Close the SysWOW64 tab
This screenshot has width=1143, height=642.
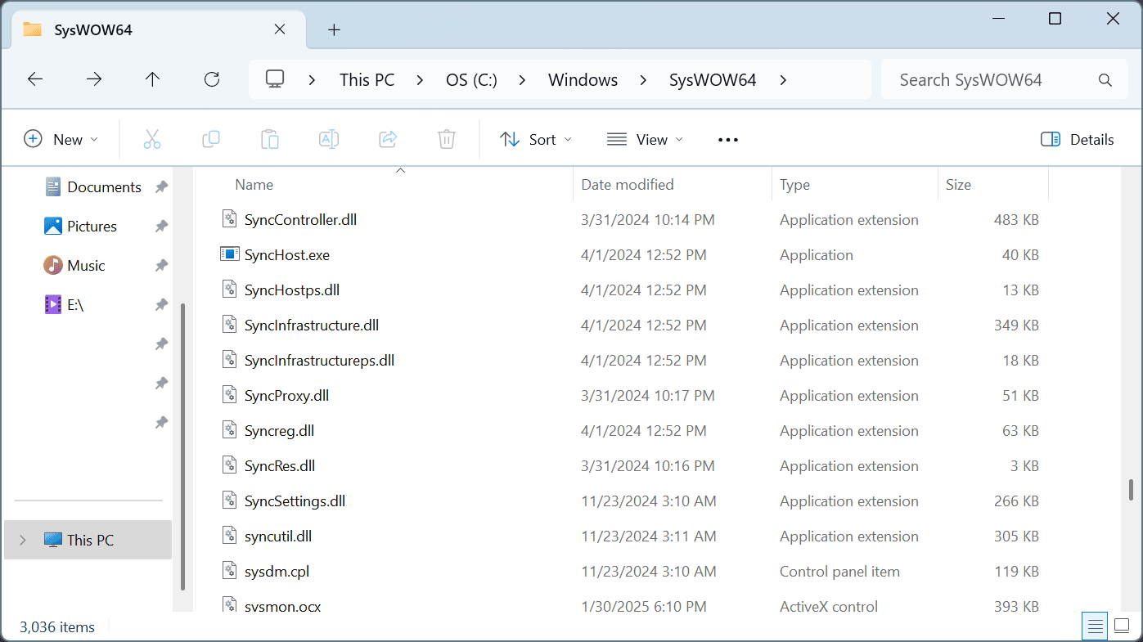pos(280,29)
